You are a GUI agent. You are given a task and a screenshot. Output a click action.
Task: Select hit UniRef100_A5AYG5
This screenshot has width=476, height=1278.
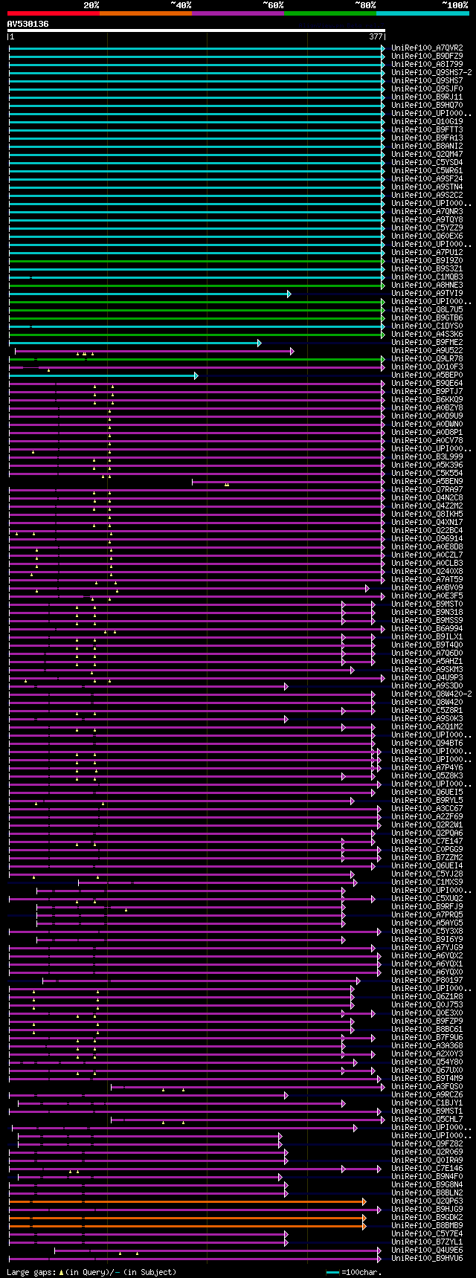(427, 923)
